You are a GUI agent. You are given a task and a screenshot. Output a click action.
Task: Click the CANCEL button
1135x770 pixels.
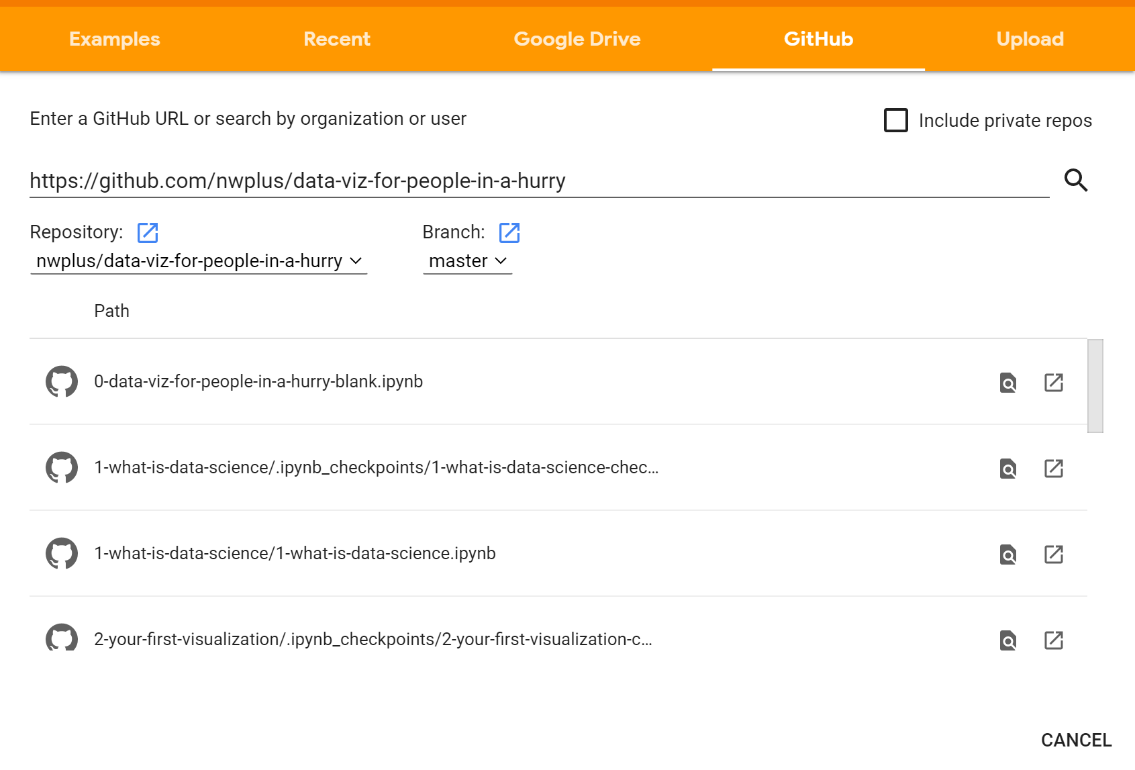[1076, 740]
